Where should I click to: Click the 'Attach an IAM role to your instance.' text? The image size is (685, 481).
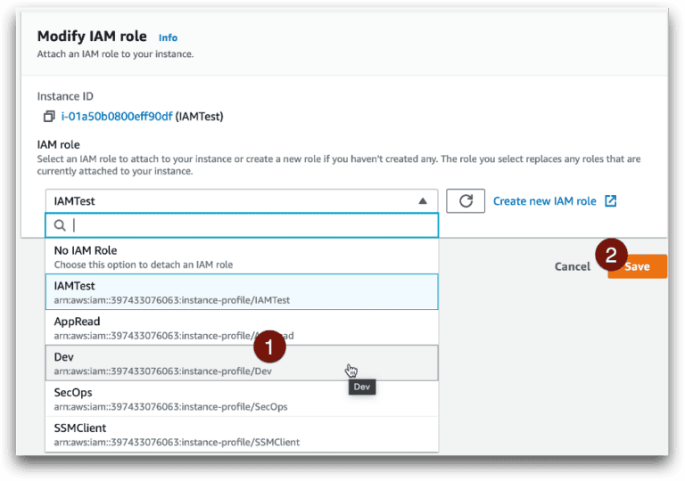tap(115, 54)
